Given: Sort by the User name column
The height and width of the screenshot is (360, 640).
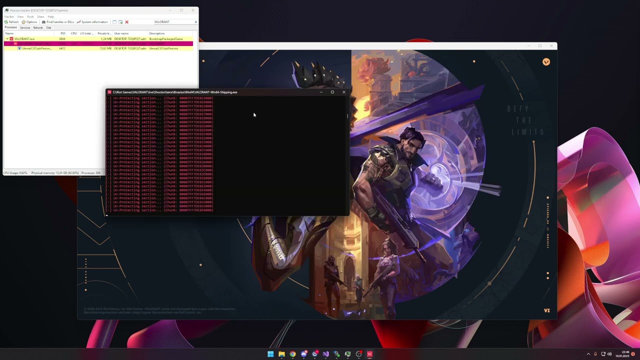Looking at the screenshot, I should [130, 33].
